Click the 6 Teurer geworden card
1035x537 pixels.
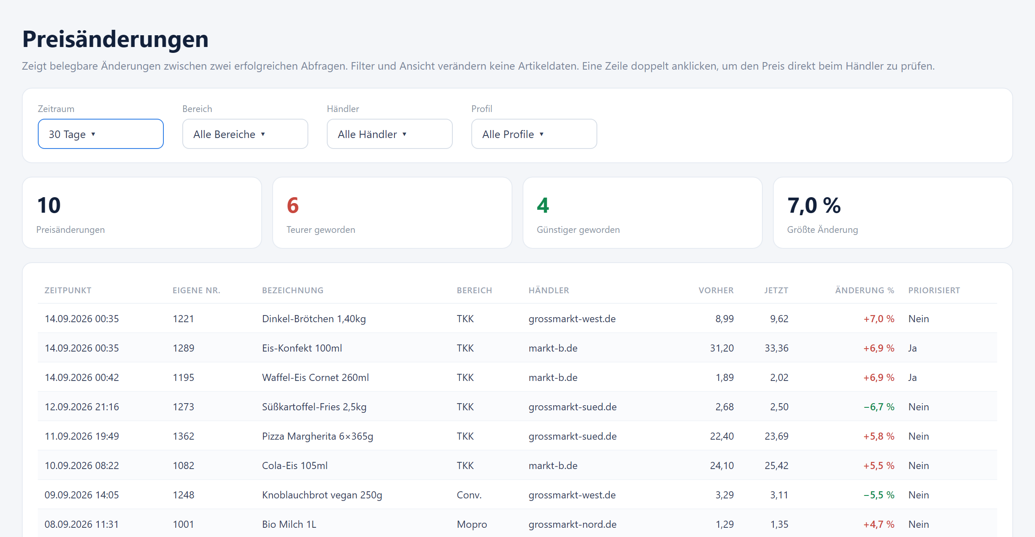(392, 213)
